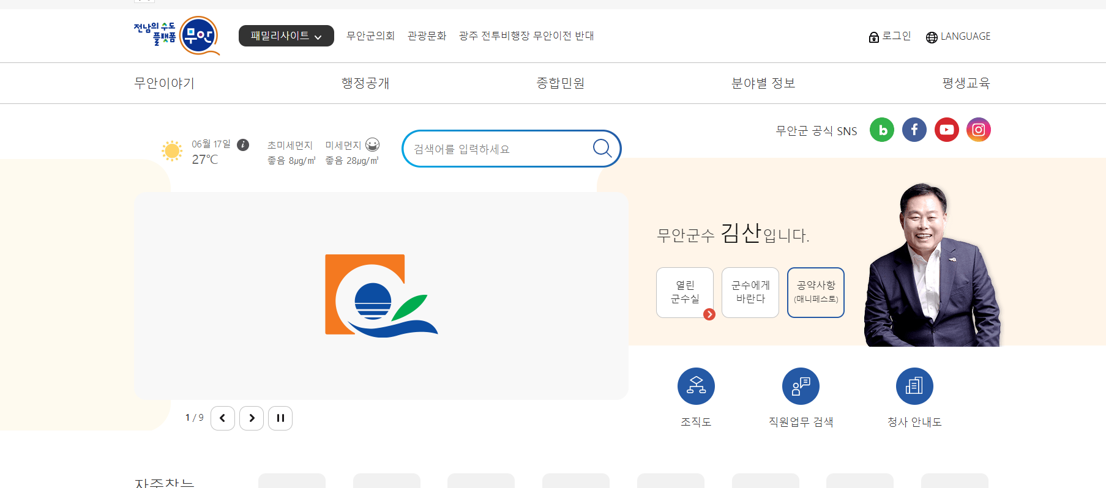Open the Instagram SNS icon
Screen dimensions: 1106x488
coord(979,130)
